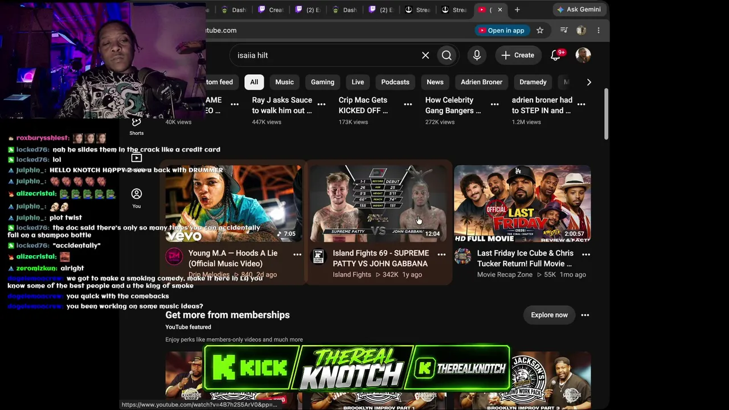Select the Adrien Broner filter chip

point(481,82)
